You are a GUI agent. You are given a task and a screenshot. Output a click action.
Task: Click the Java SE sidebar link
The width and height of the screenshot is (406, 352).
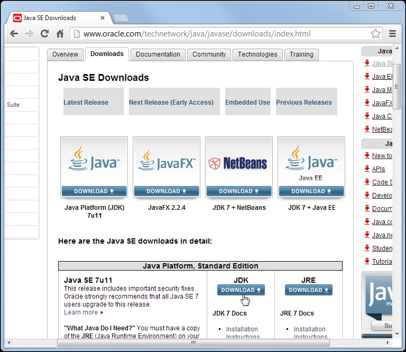pos(382,63)
